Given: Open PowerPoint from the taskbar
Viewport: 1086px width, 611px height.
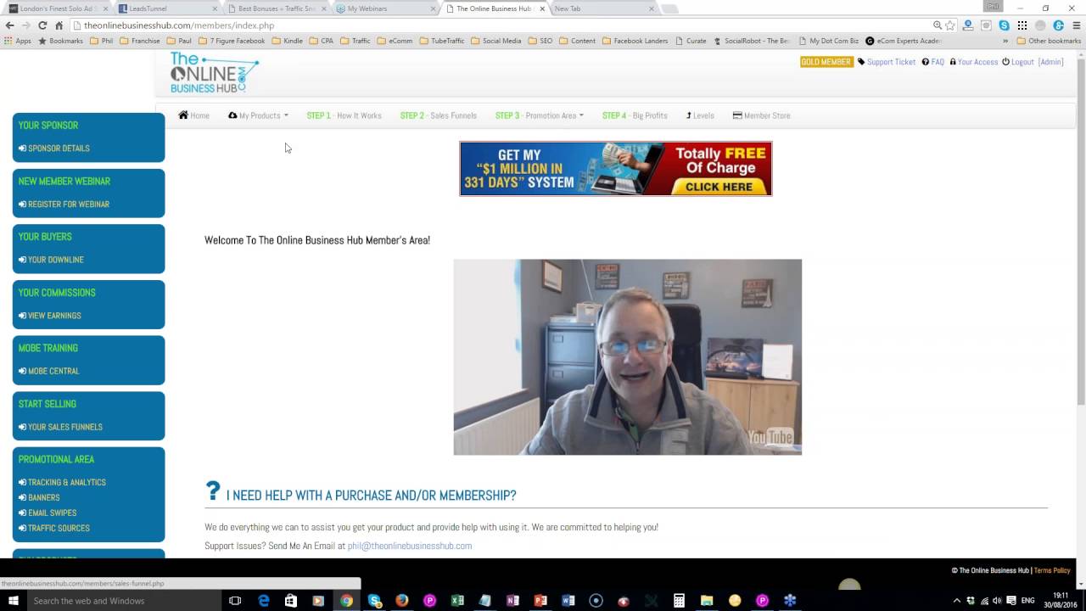Looking at the screenshot, I should 540,601.
